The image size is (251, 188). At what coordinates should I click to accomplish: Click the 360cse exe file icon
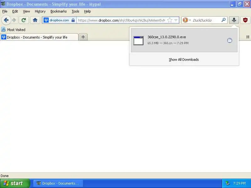pos(138,41)
